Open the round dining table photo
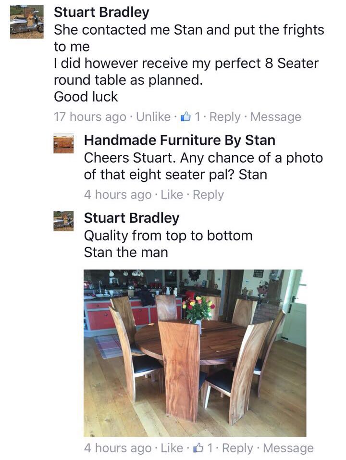The height and width of the screenshot is (460, 346). (x=195, y=353)
